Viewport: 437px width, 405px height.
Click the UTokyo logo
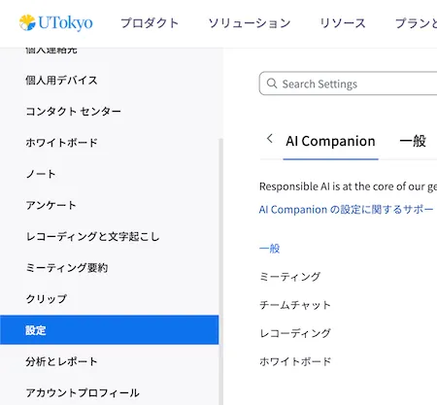[x=56, y=22]
